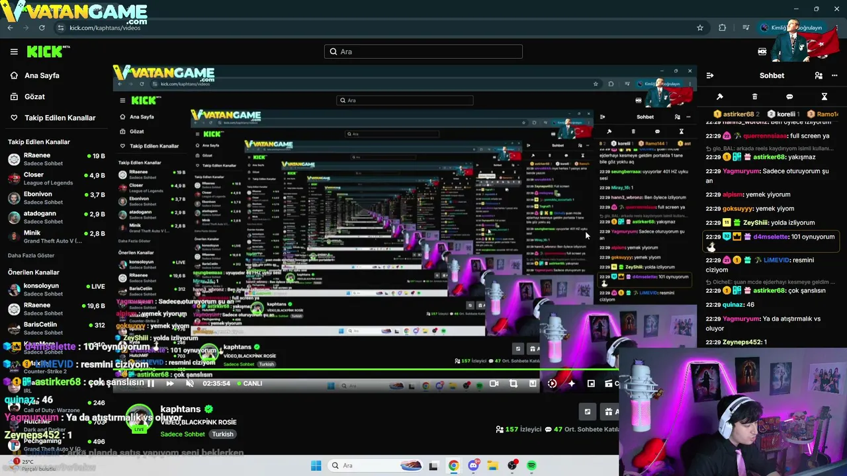Screen dimensions: 847x476
Task: Click the skip-forward button beside the outermost pause button
Action: pyautogui.click(x=170, y=383)
